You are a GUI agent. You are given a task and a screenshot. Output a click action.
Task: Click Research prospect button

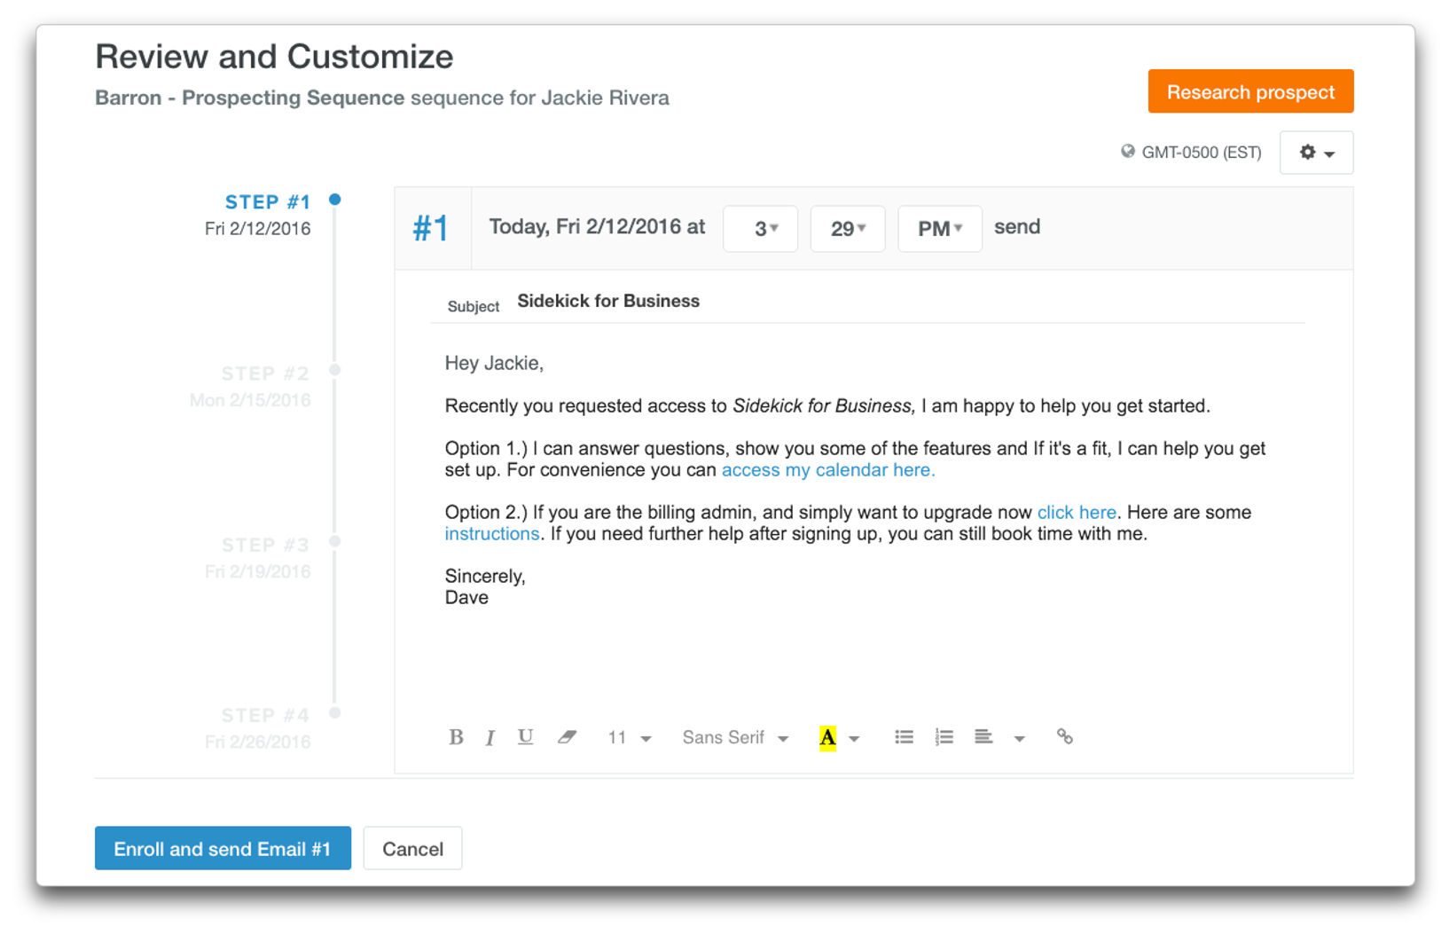click(x=1250, y=91)
